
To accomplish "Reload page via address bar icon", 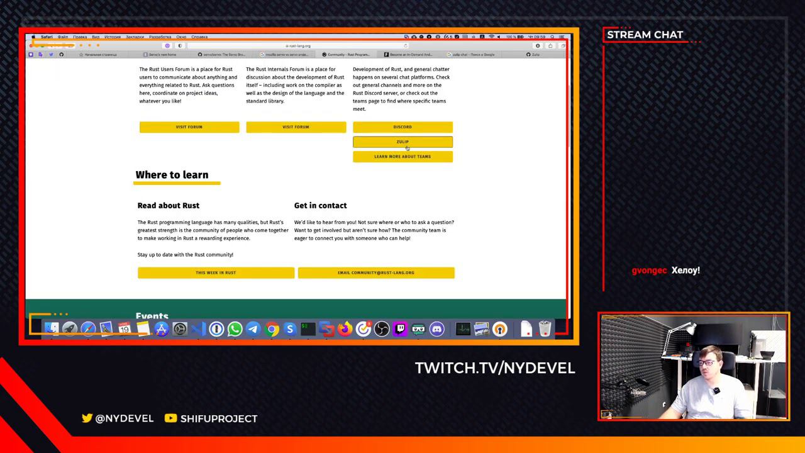I will pos(405,45).
